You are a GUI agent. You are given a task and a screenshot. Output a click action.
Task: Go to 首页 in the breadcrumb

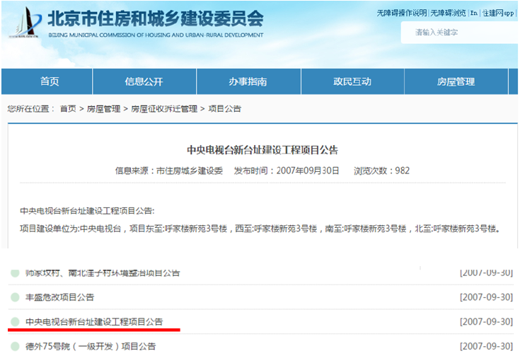pos(68,109)
